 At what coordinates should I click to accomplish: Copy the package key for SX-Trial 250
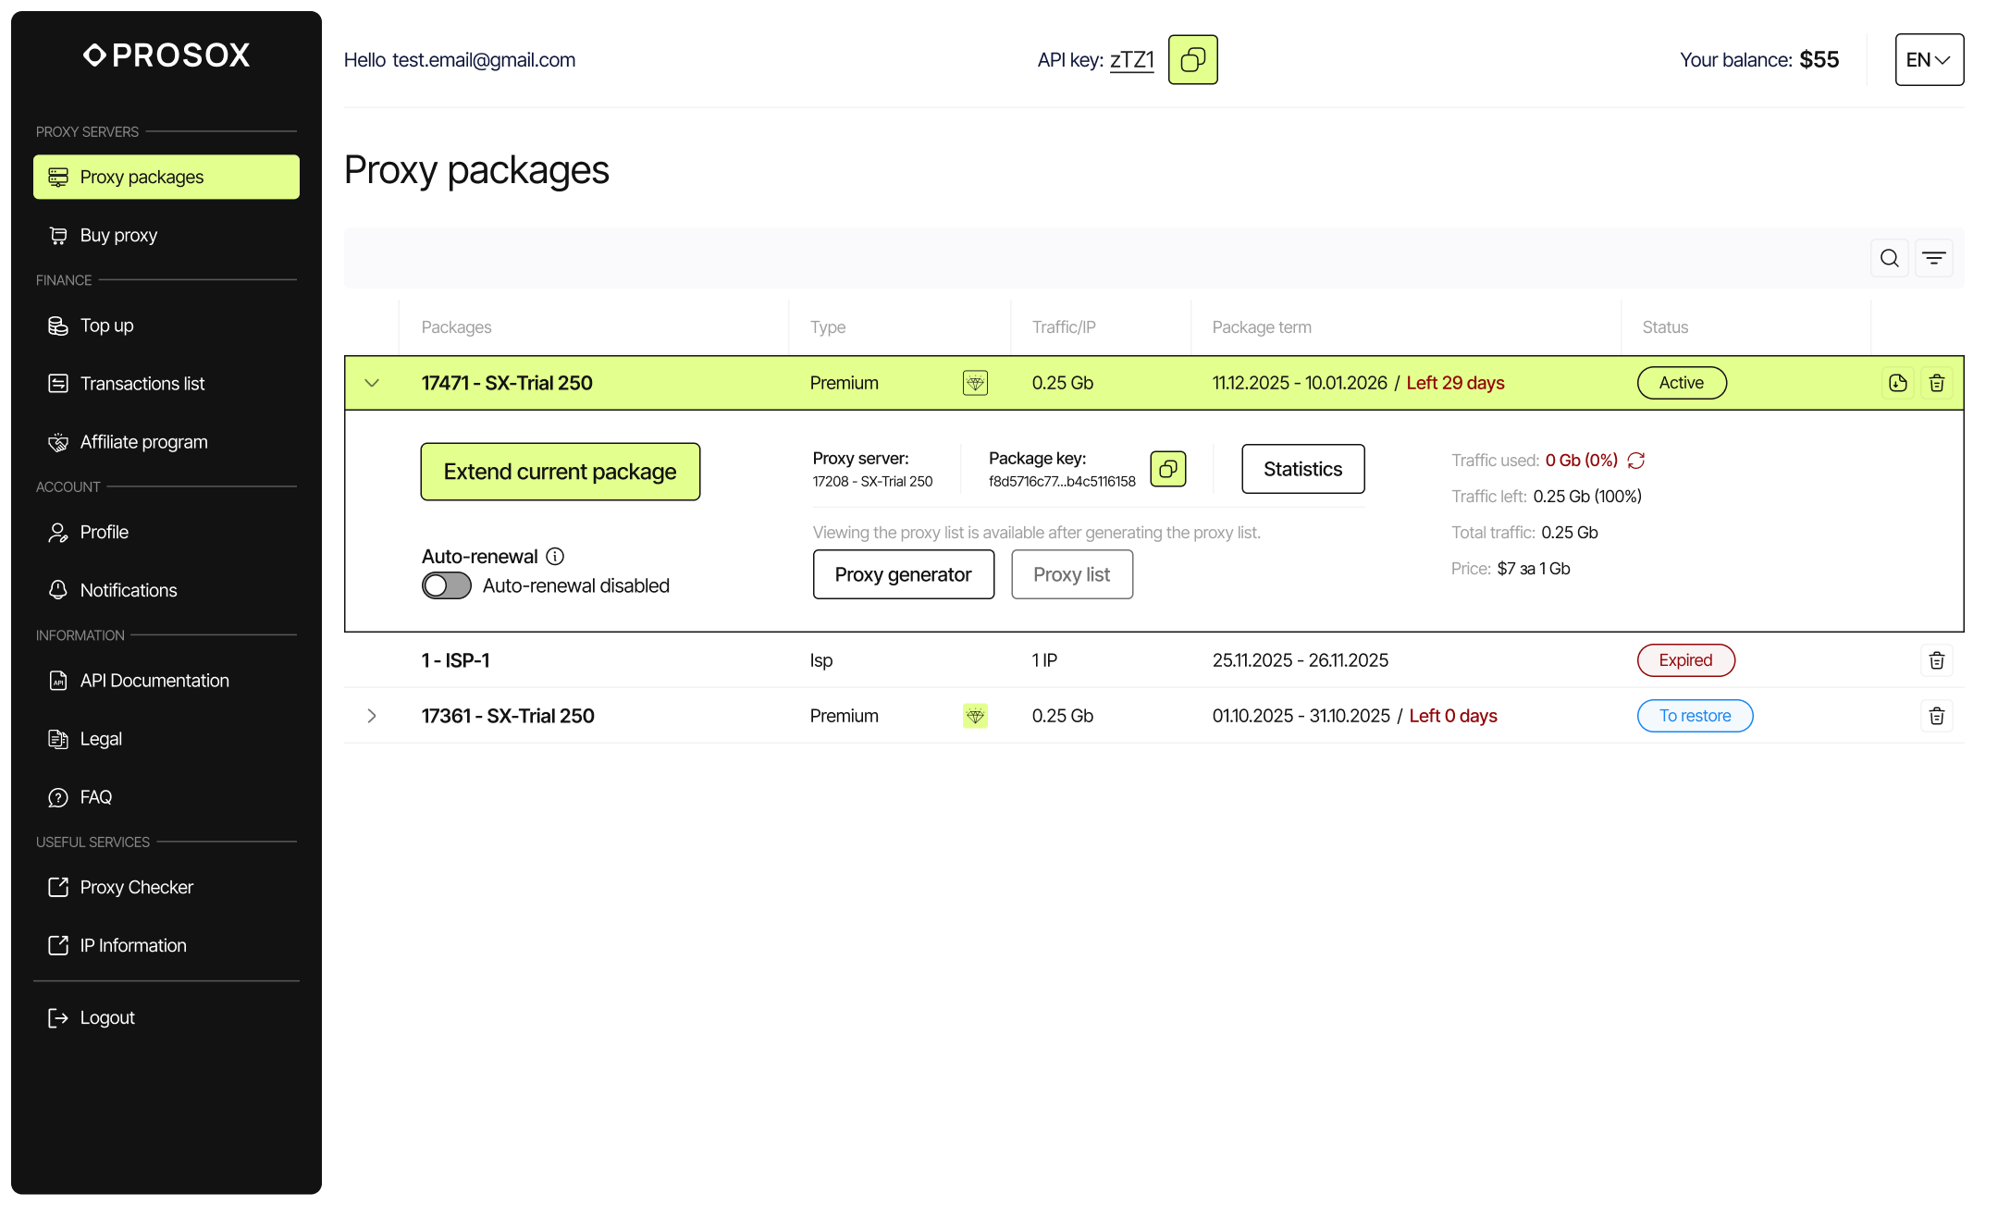click(1168, 469)
